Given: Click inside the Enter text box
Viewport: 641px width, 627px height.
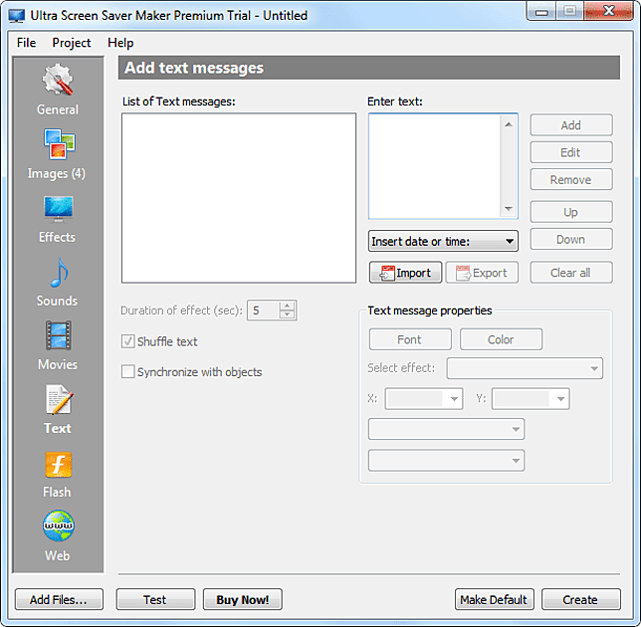Looking at the screenshot, I should [435, 166].
